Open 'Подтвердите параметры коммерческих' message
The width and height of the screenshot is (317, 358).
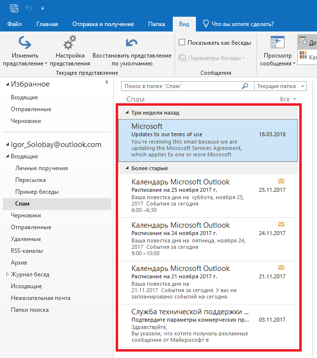pyautogui.click(x=208, y=326)
